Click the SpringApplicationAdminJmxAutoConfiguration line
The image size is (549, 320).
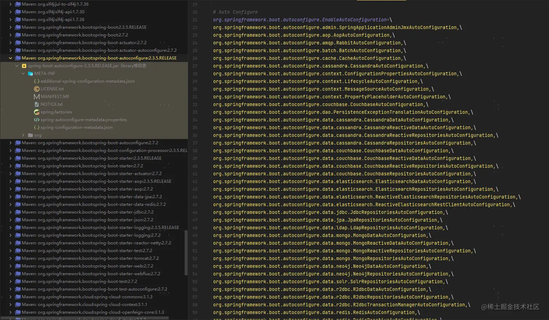(338, 27)
